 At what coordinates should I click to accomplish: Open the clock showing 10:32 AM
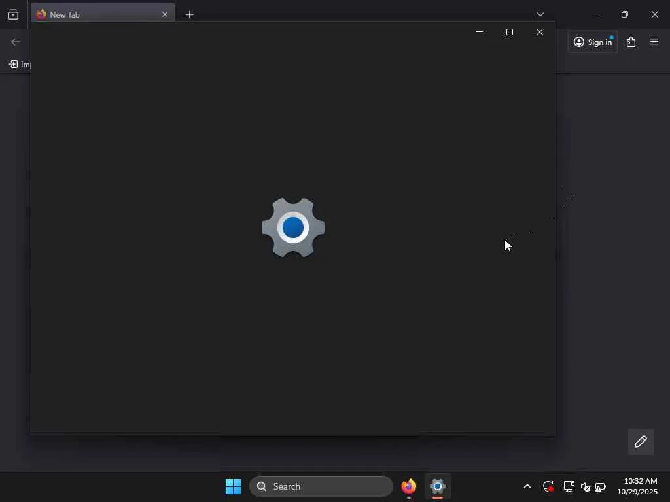point(637,486)
